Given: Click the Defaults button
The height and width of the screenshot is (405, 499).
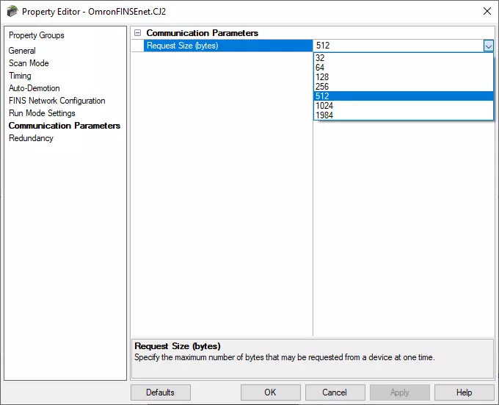Looking at the screenshot, I should click(161, 393).
